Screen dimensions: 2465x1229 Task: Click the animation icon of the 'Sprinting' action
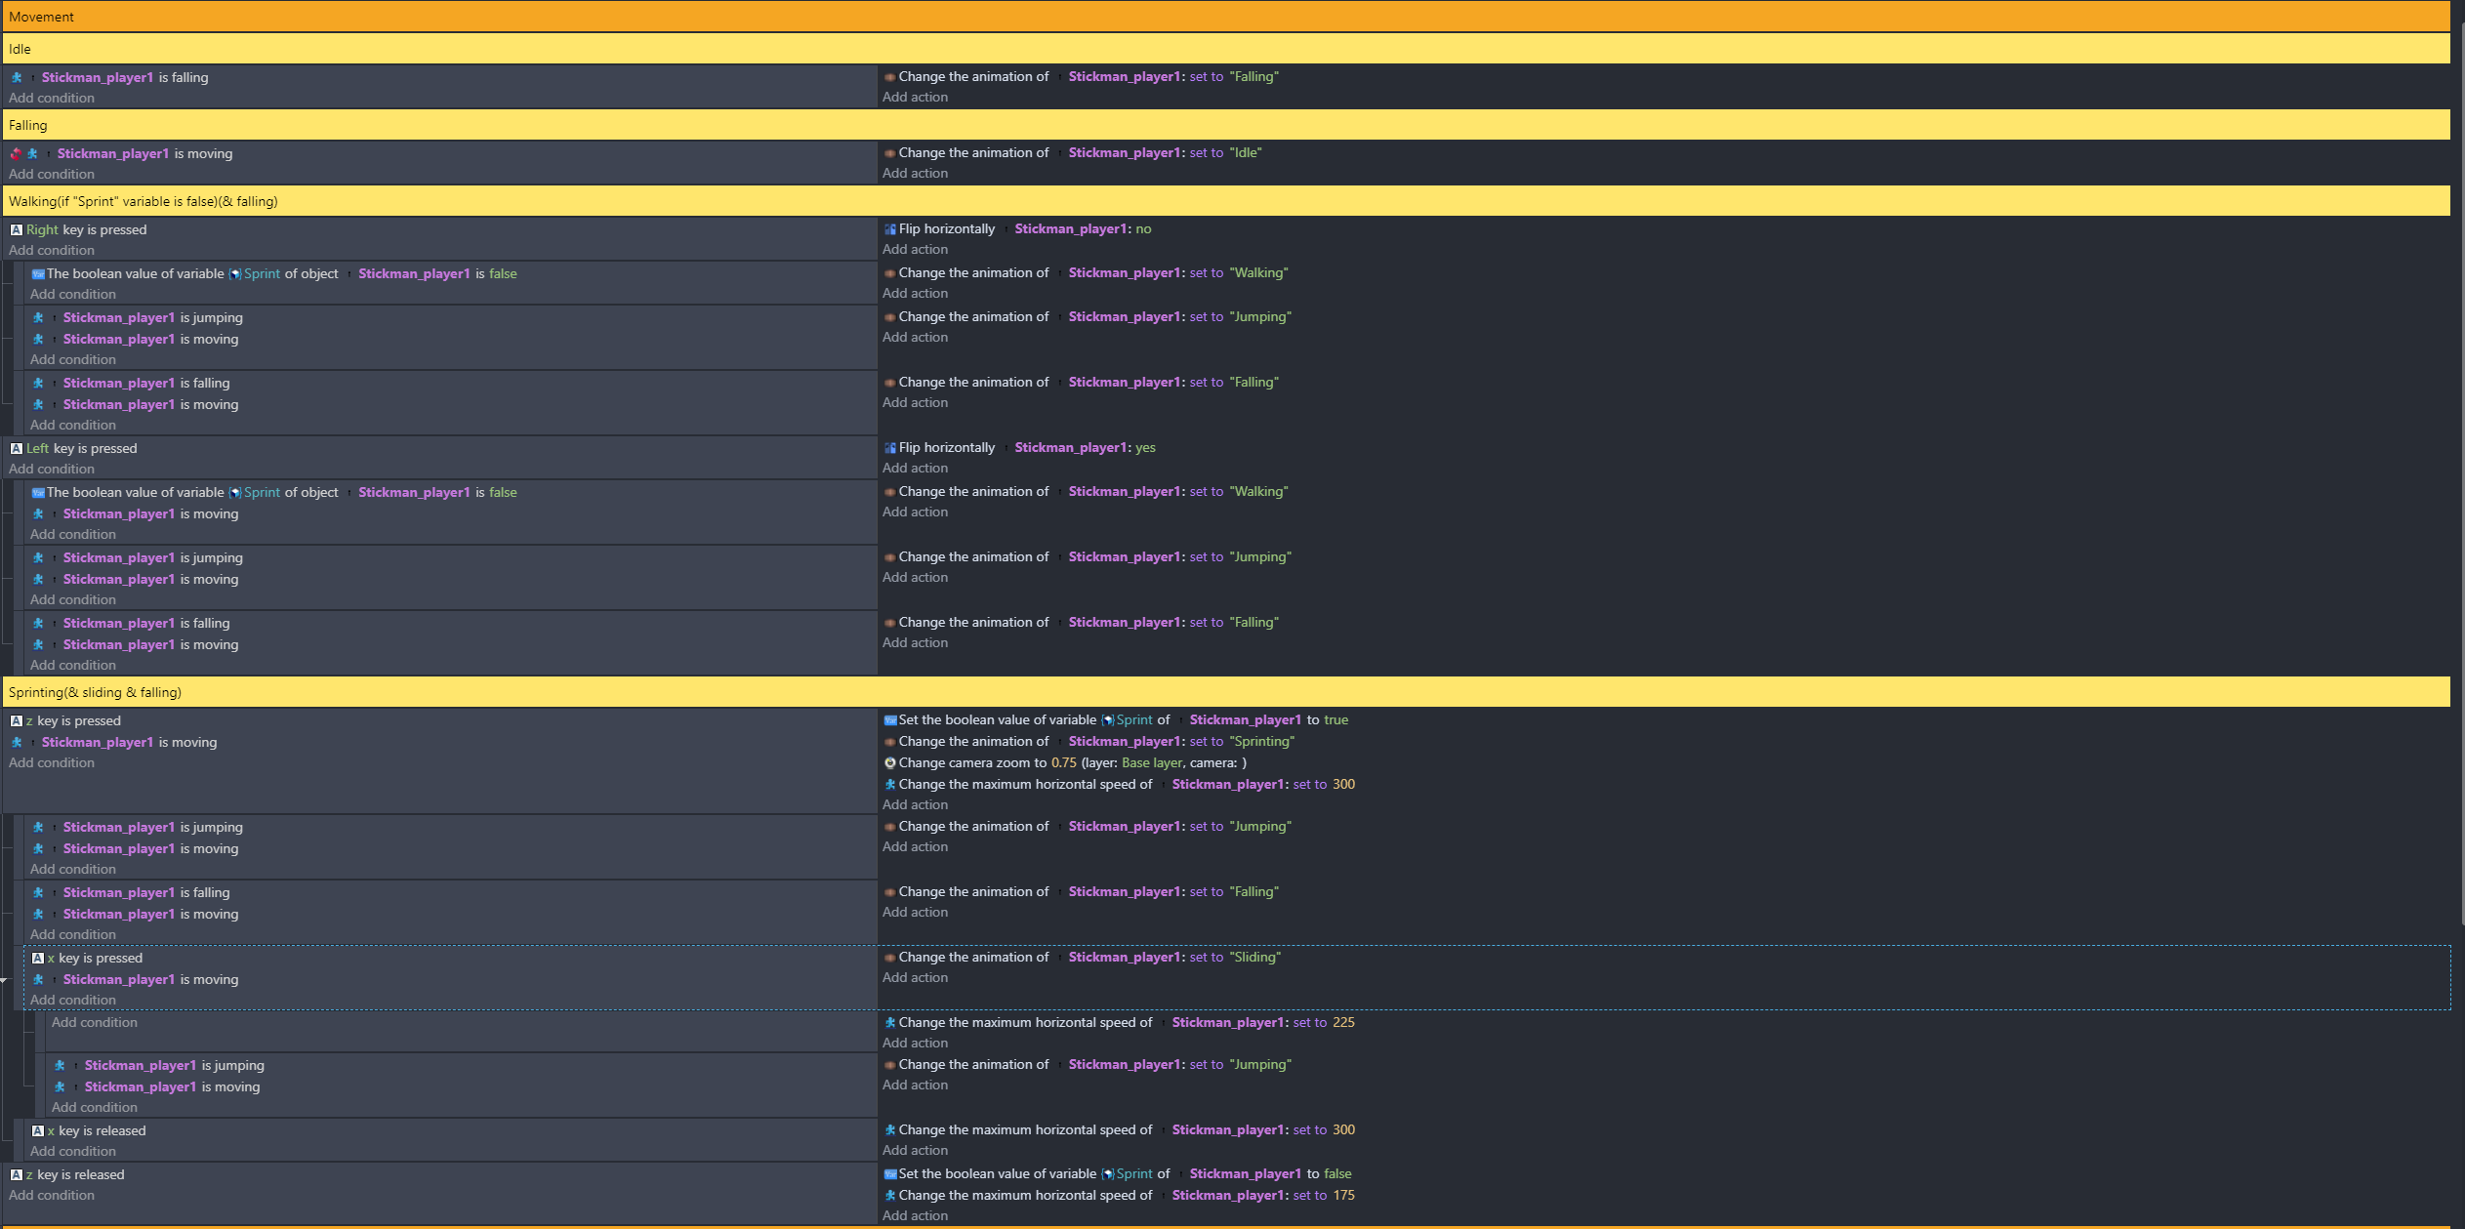(889, 742)
